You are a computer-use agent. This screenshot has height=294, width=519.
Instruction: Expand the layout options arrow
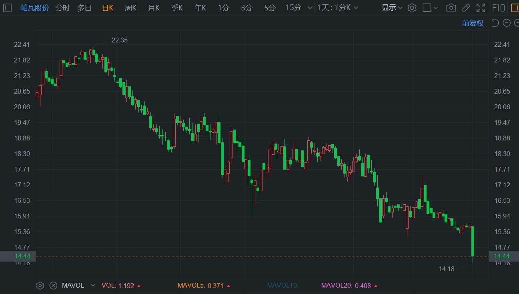point(436,8)
